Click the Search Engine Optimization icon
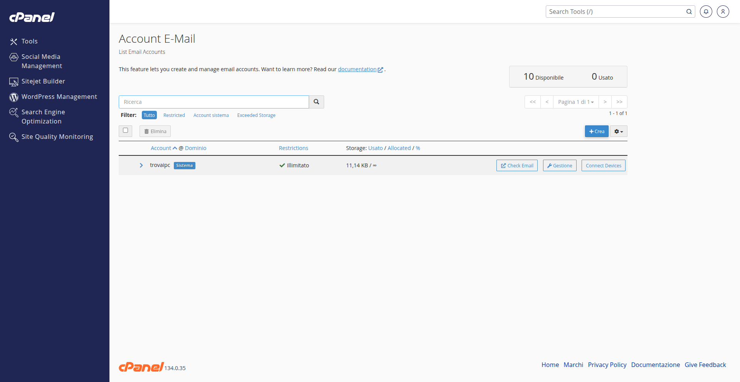This screenshot has width=740, height=382. 14,112
